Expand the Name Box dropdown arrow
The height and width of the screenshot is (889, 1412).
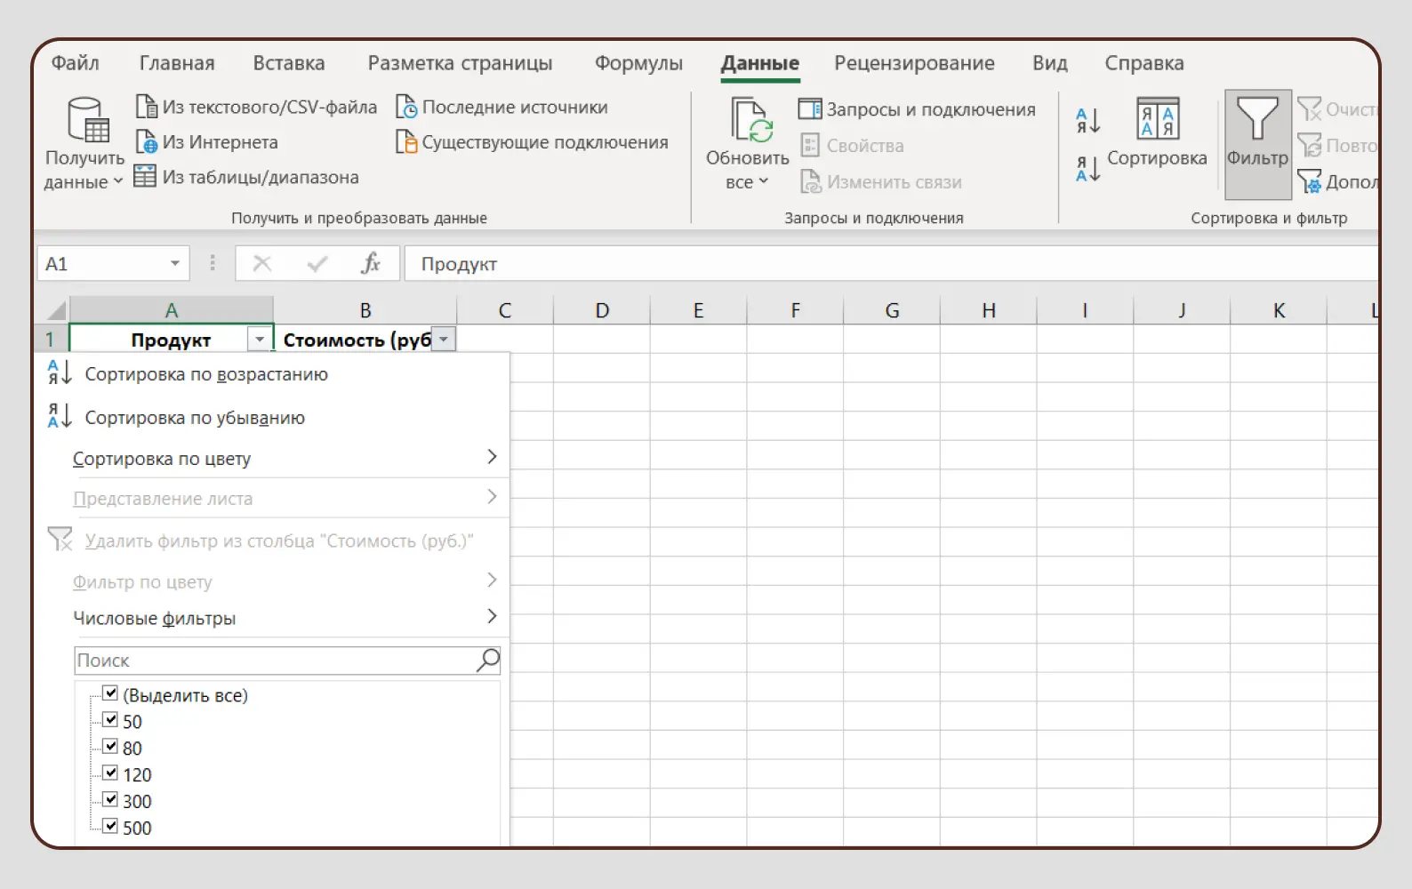tap(175, 263)
